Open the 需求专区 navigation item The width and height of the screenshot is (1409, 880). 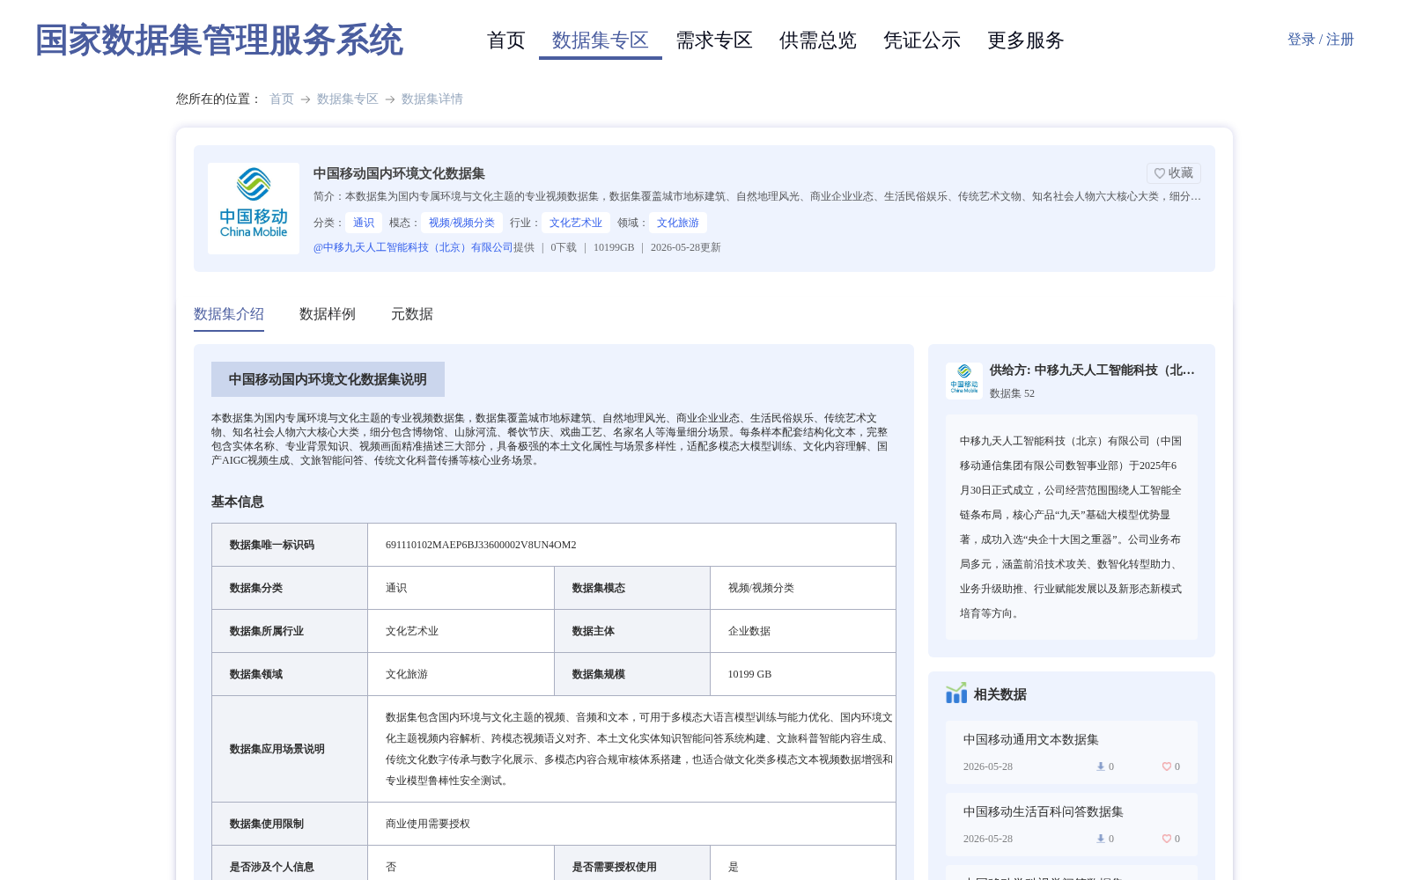(x=714, y=40)
